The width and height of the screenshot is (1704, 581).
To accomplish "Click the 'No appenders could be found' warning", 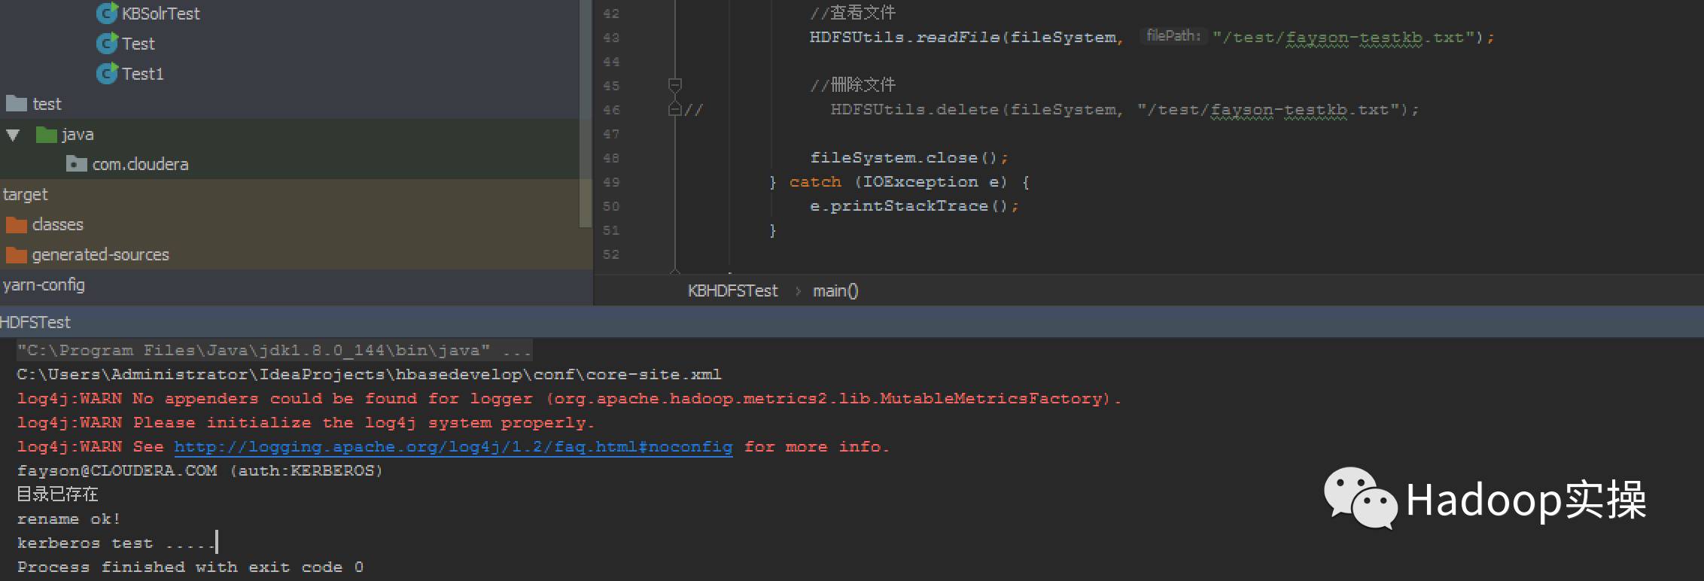I will tap(569, 399).
